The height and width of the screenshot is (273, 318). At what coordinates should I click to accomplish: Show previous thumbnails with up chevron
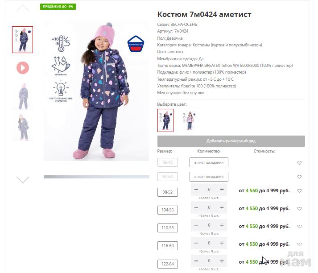pos(23,8)
